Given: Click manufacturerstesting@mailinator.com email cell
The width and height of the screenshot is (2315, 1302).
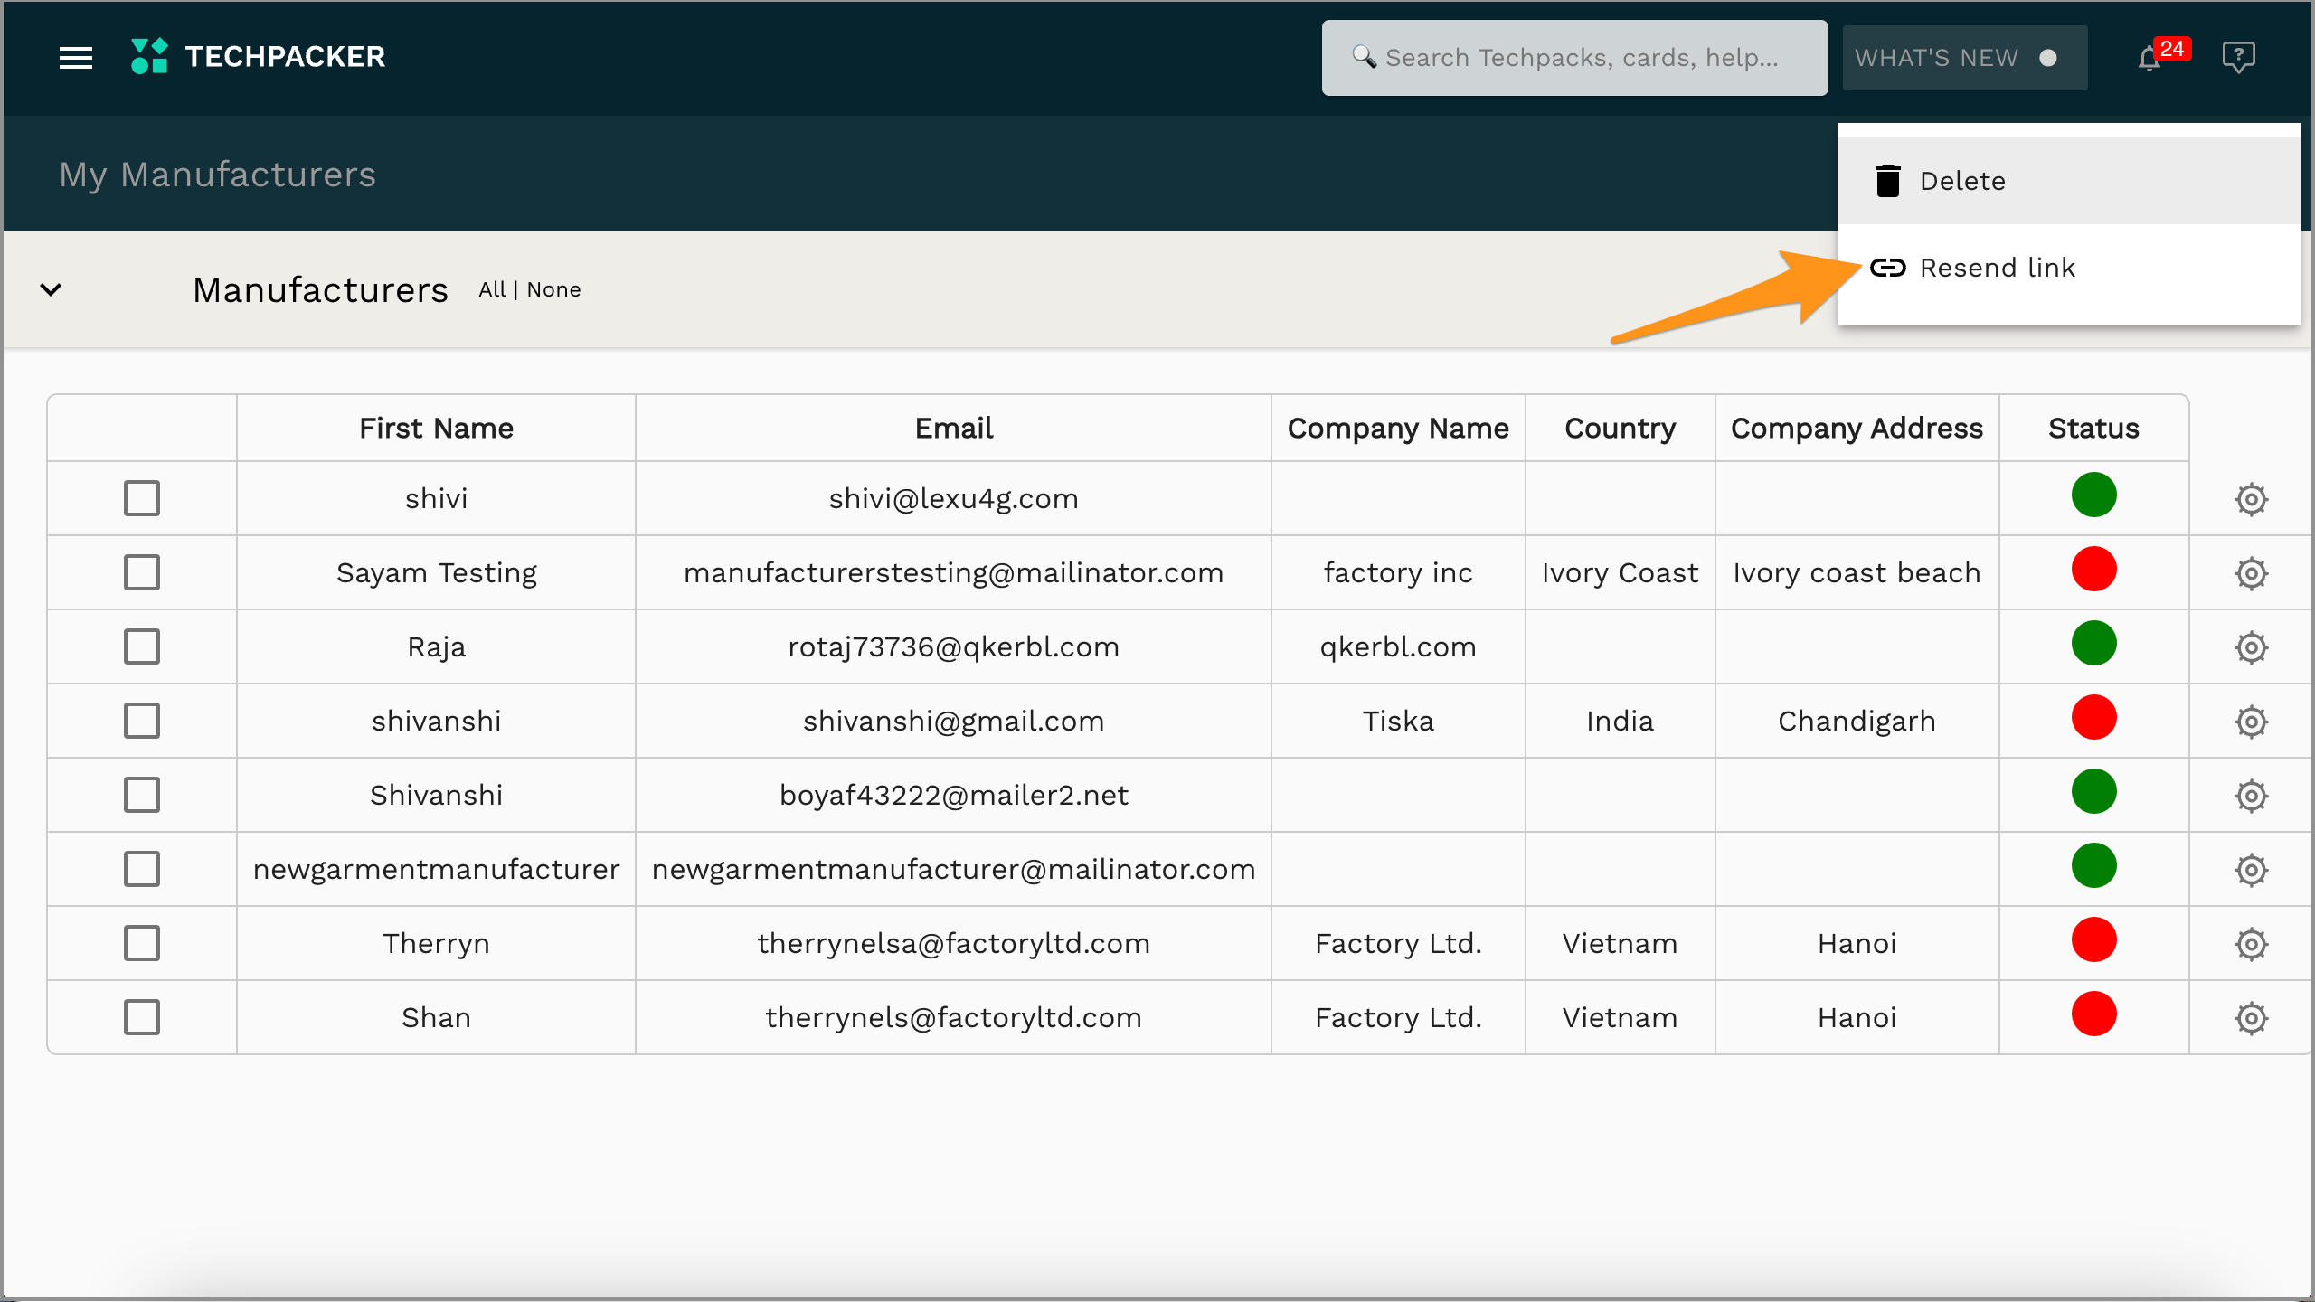Looking at the screenshot, I should tap(953, 572).
